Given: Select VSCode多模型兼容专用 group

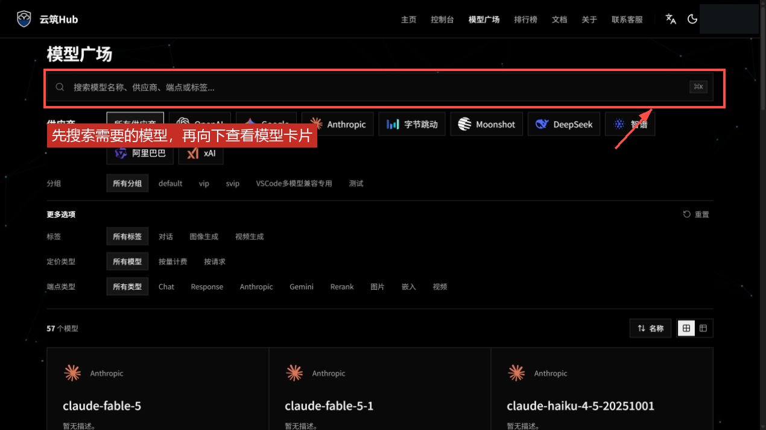Looking at the screenshot, I should point(294,184).
